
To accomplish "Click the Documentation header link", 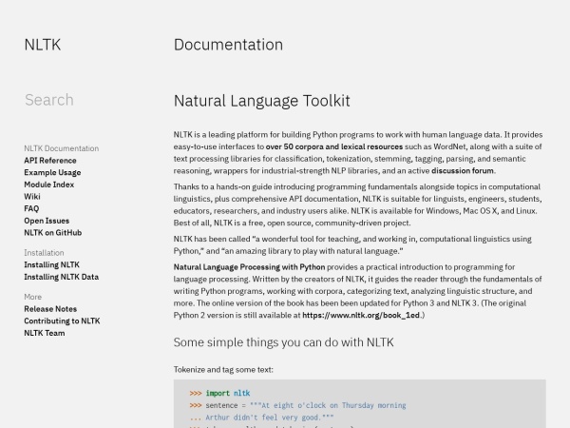I will (228, 45).
